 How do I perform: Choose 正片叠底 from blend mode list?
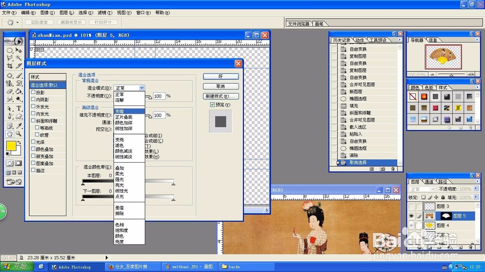(x=124, y=117)
